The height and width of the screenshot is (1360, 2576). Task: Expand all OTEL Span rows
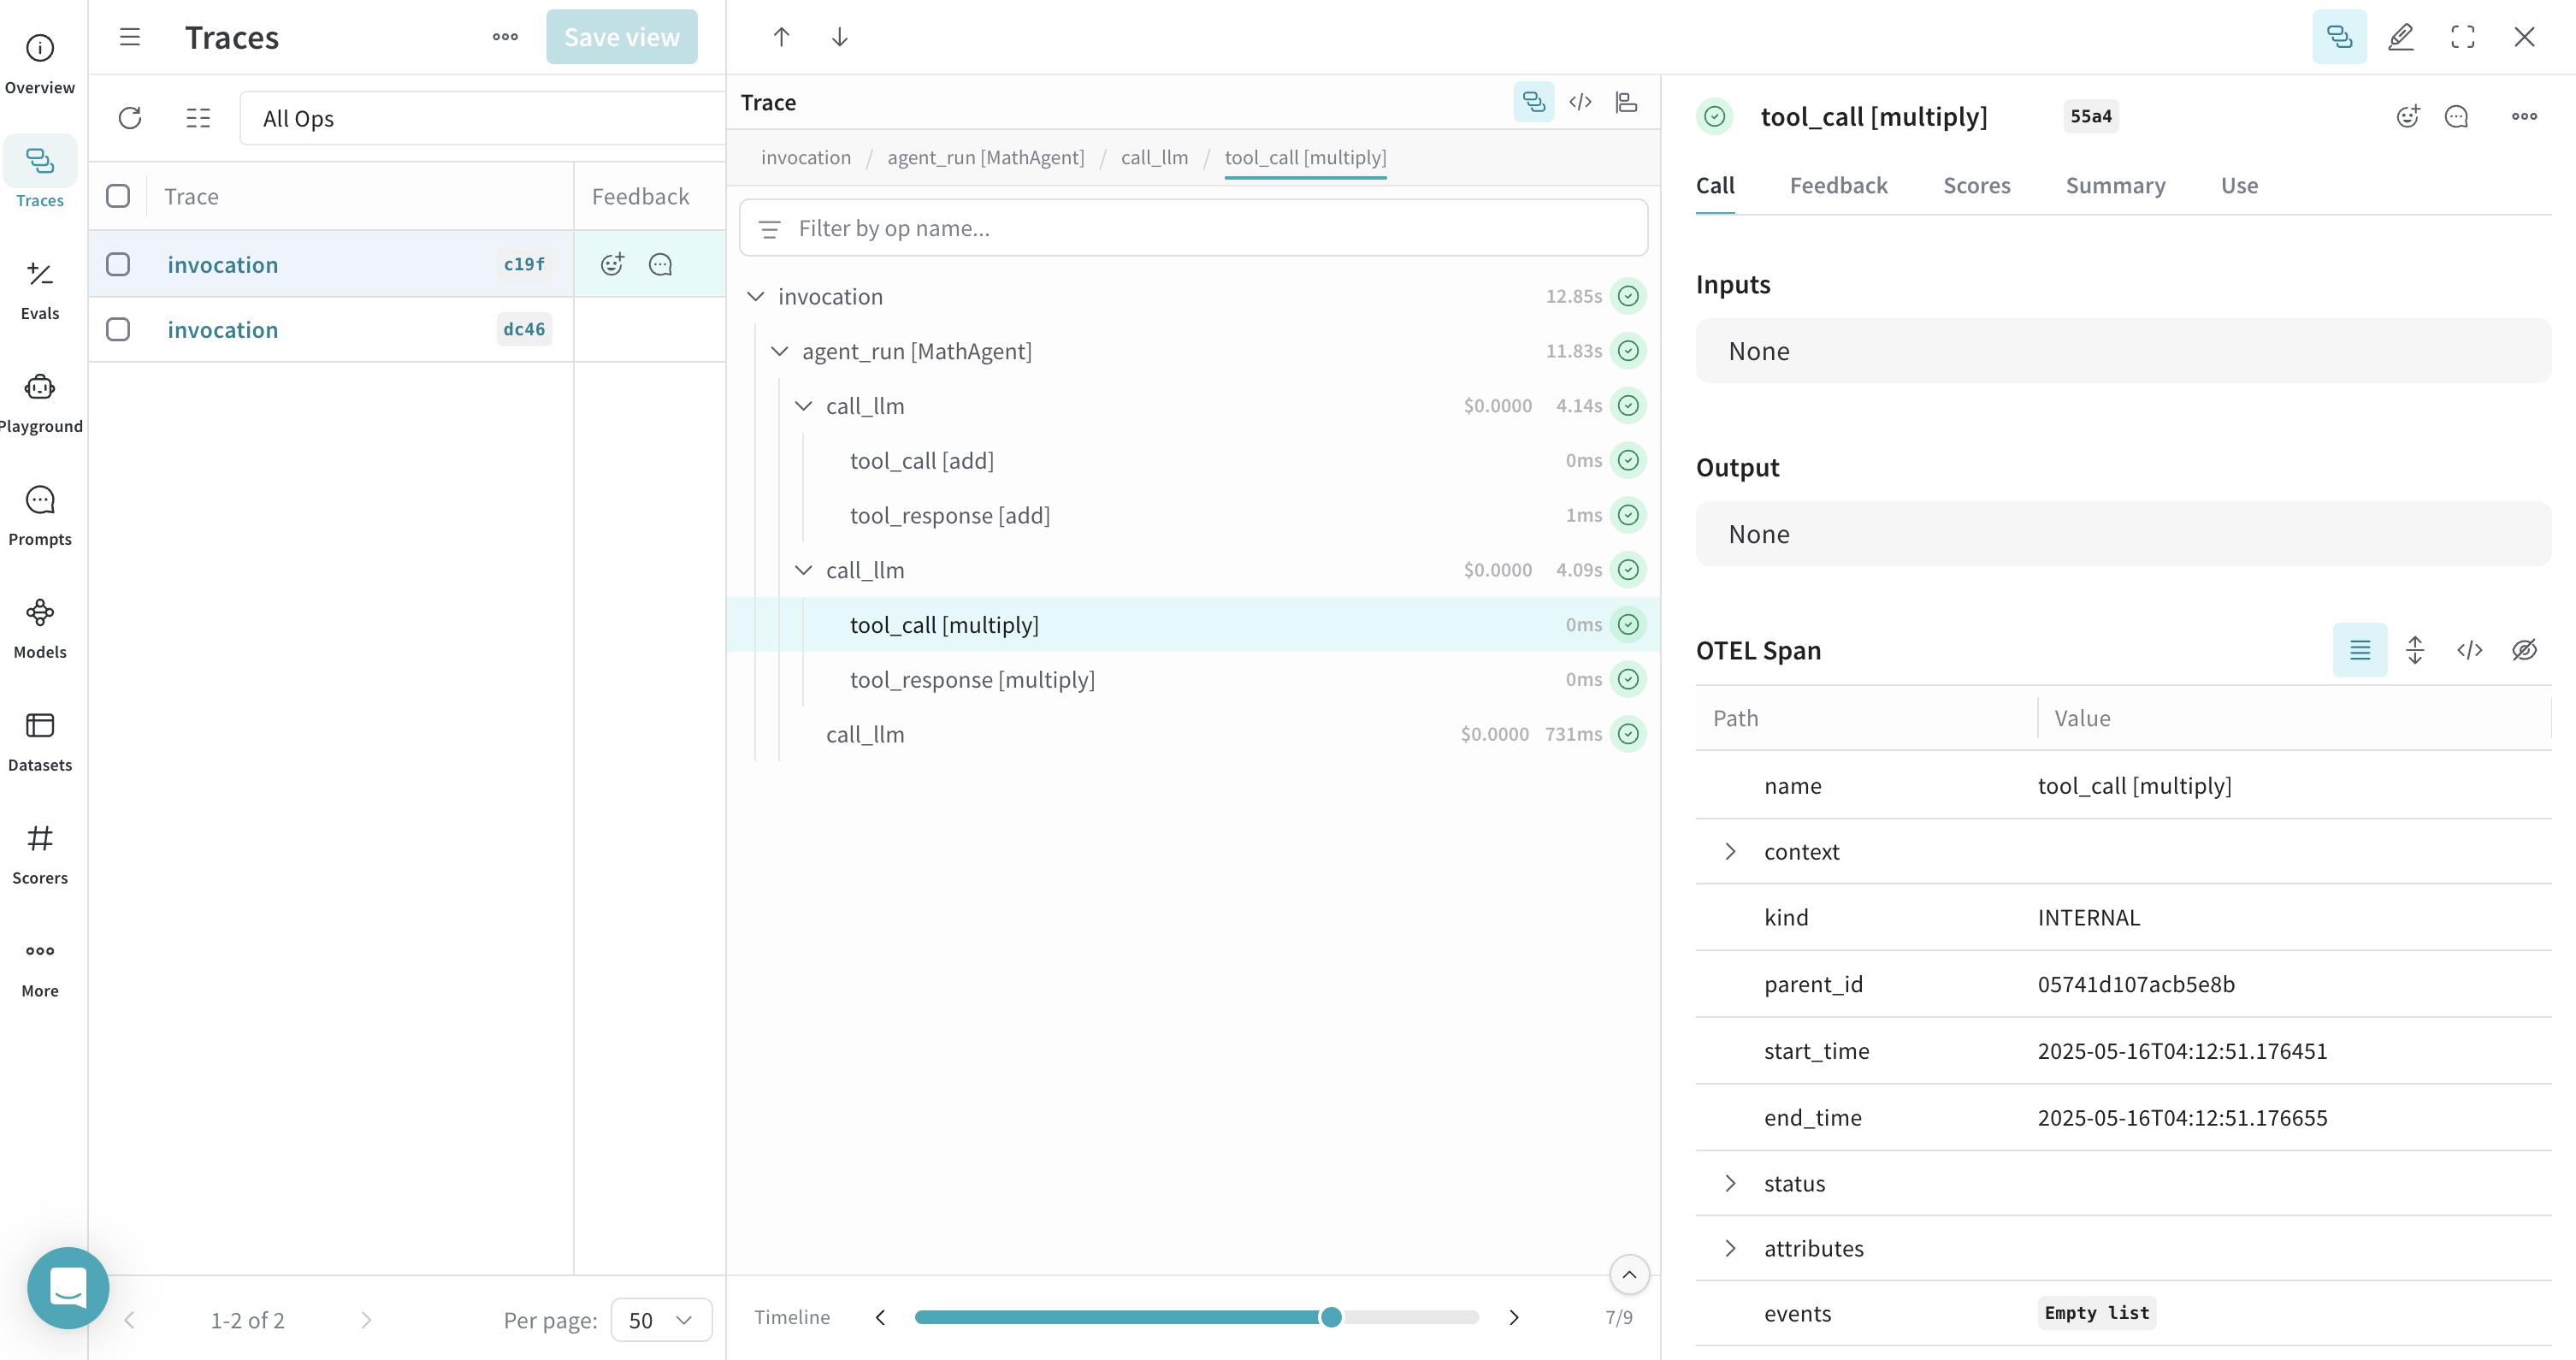click(x=2415, y=650)
